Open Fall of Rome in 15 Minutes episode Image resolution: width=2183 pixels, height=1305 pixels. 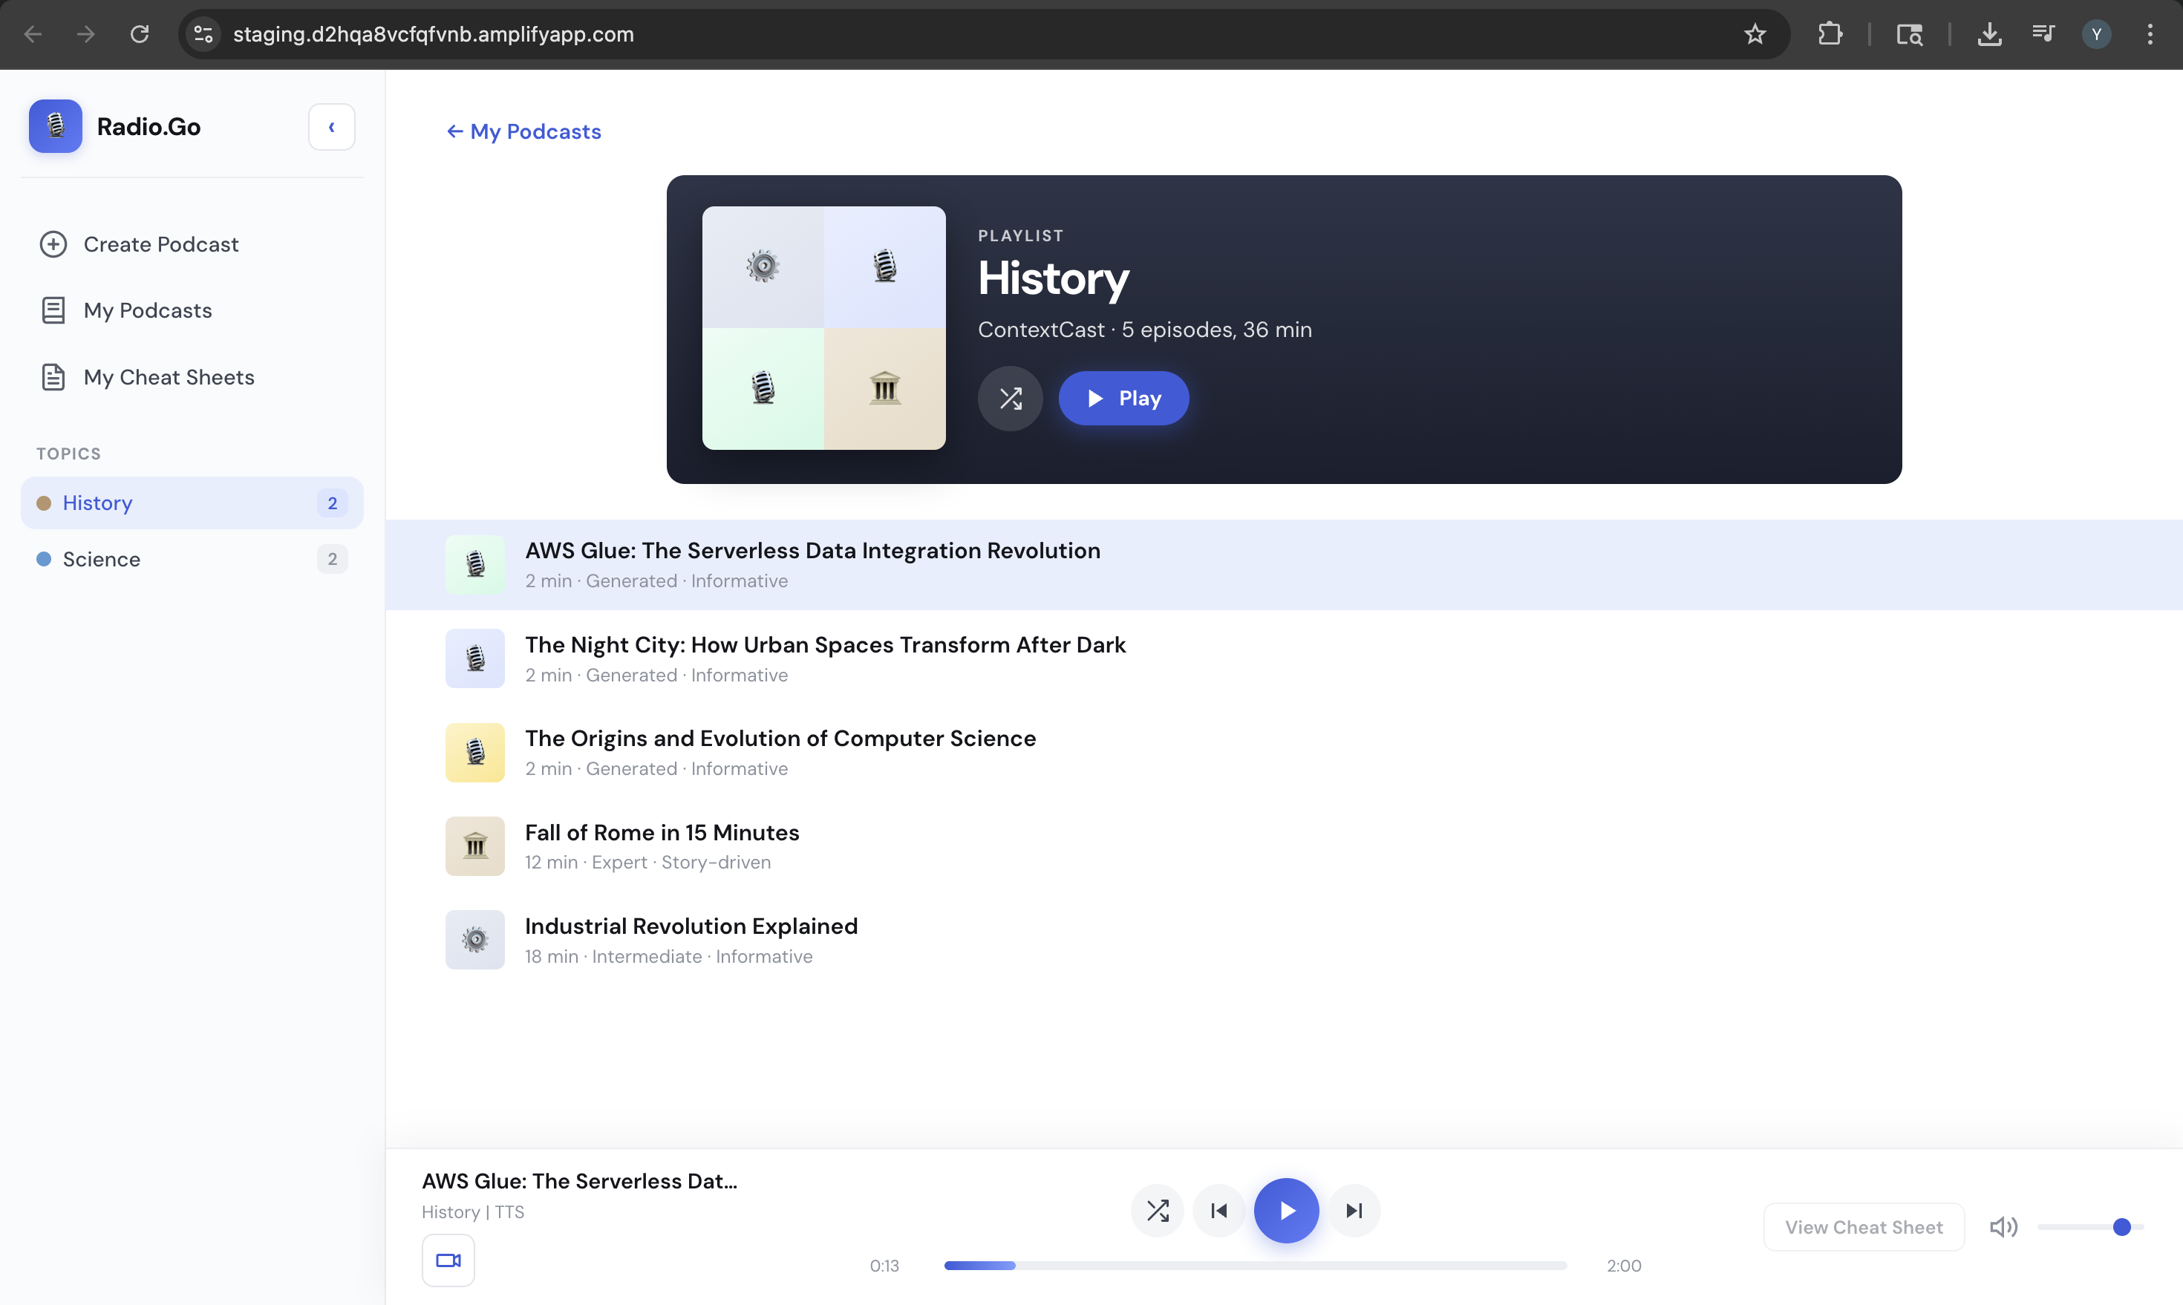point(662,832)
